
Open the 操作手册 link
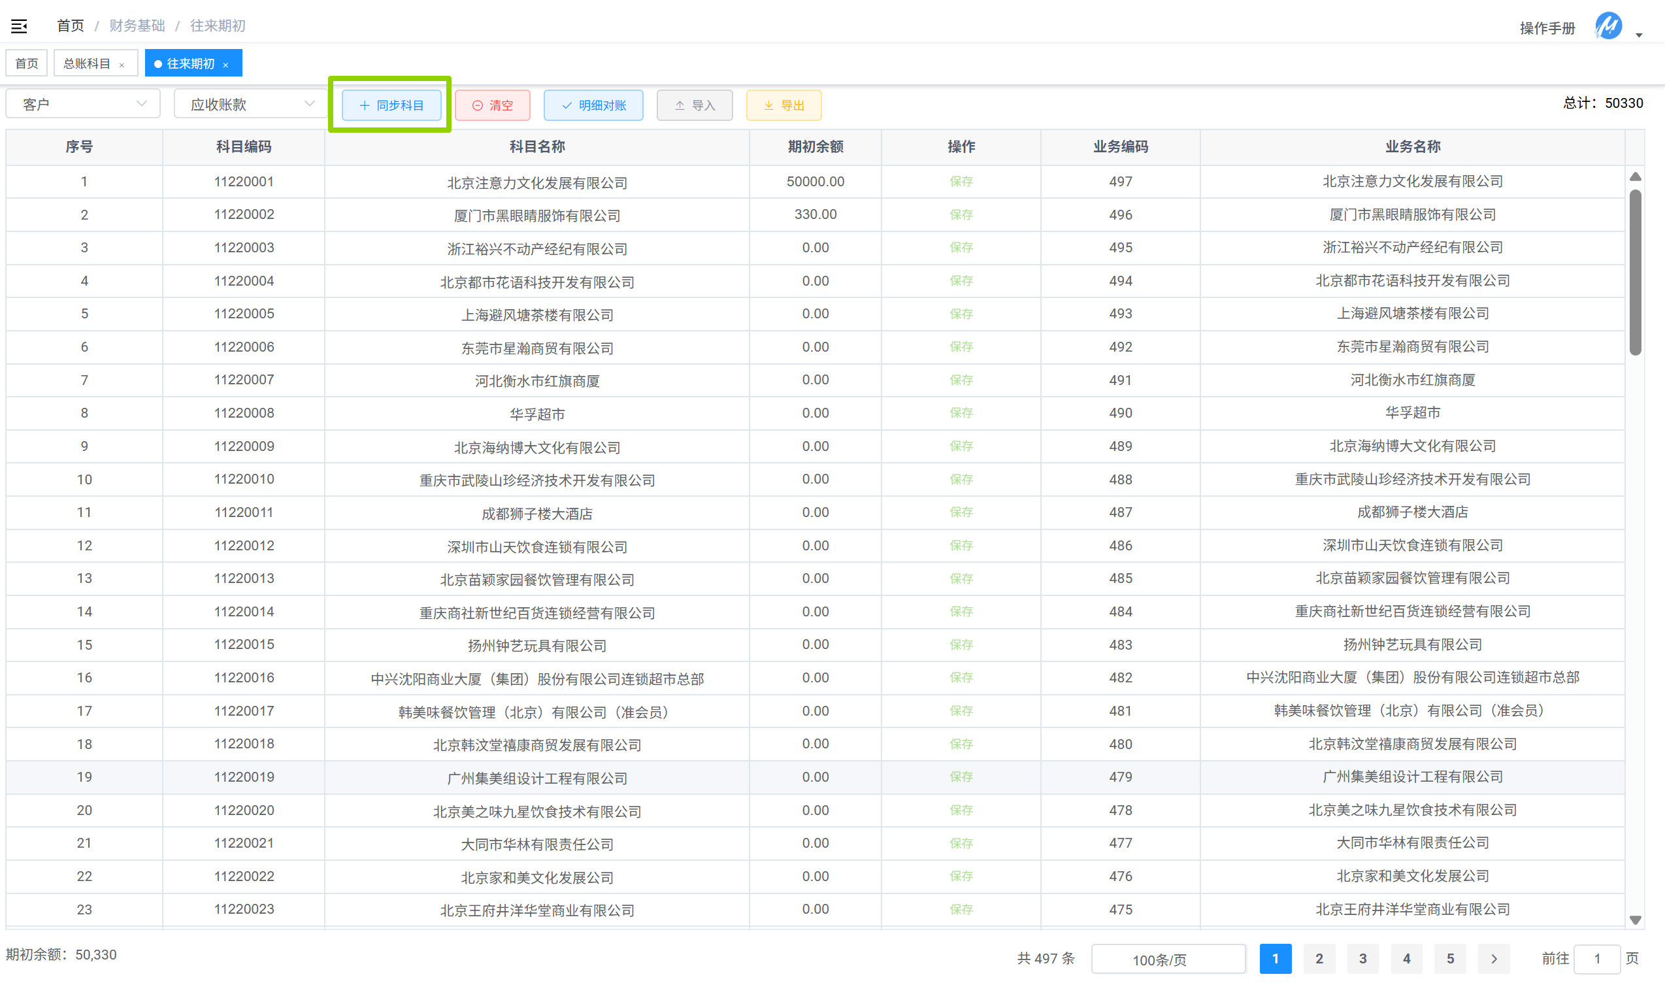pyautogui.click(x=1547, y=27)
